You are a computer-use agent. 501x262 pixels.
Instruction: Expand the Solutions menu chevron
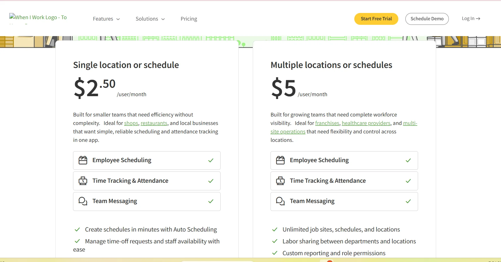pos(163,19)
